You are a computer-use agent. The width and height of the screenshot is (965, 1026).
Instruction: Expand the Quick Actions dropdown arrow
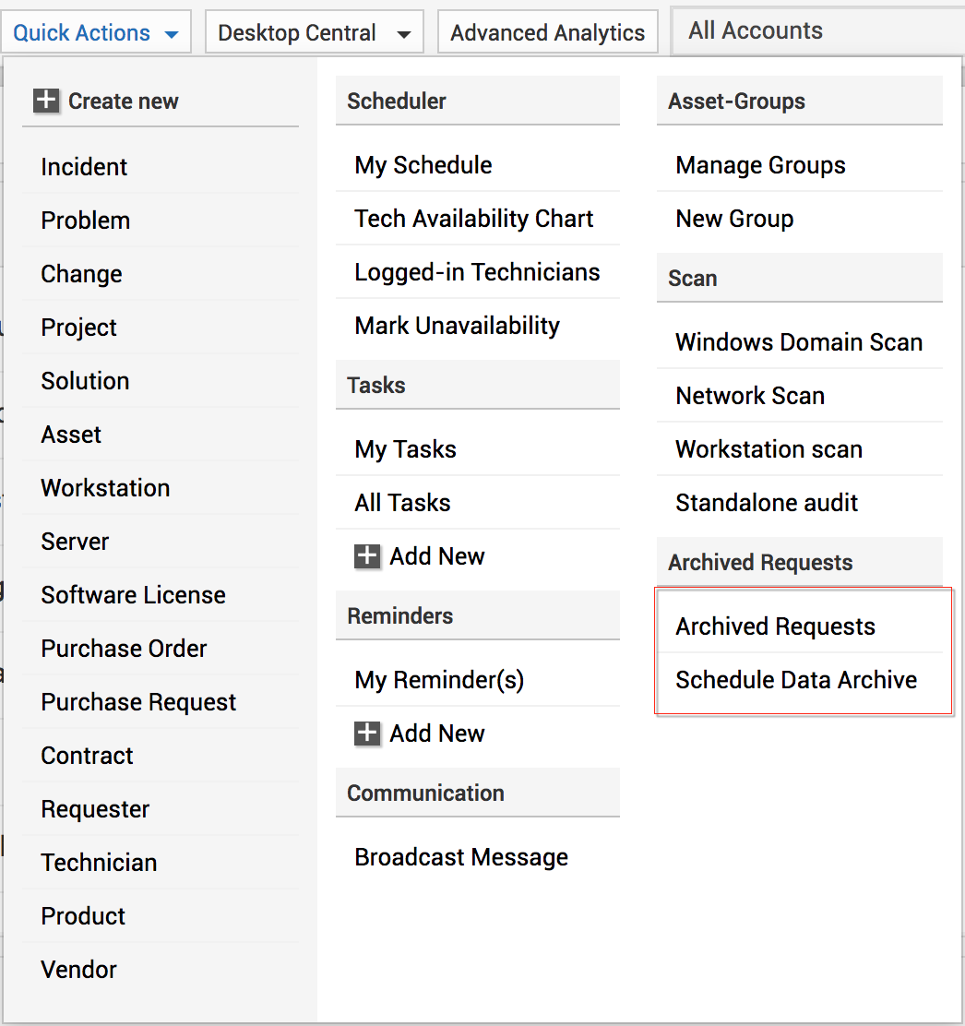172,34
